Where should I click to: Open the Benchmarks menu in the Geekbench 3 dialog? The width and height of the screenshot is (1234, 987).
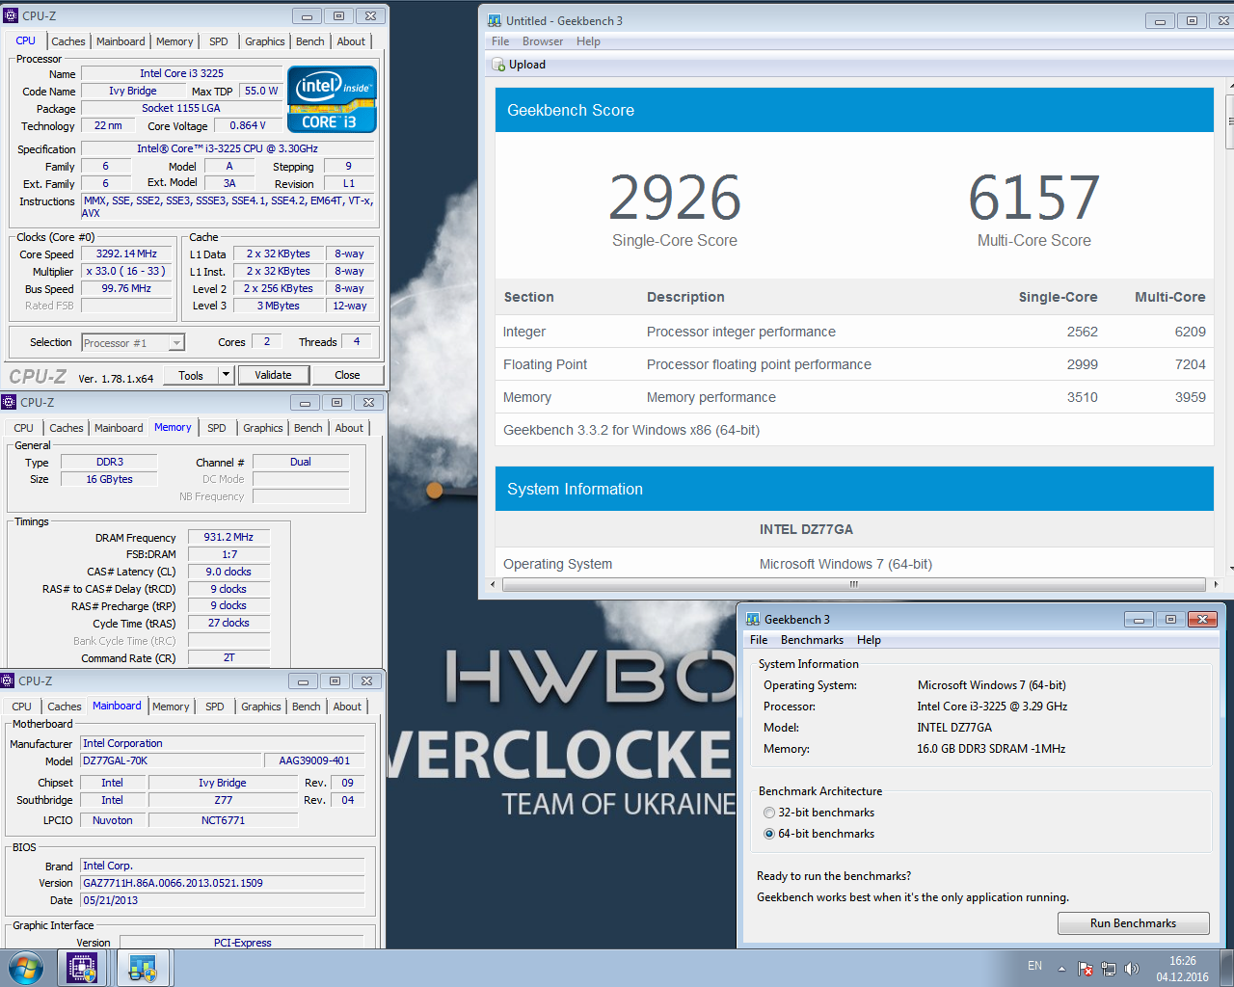click(812, 640)
